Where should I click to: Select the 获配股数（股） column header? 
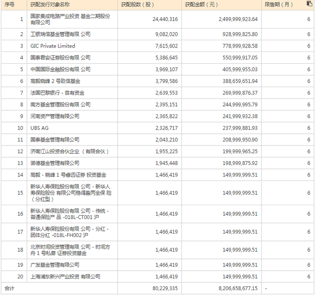click(x=149, y=5)
